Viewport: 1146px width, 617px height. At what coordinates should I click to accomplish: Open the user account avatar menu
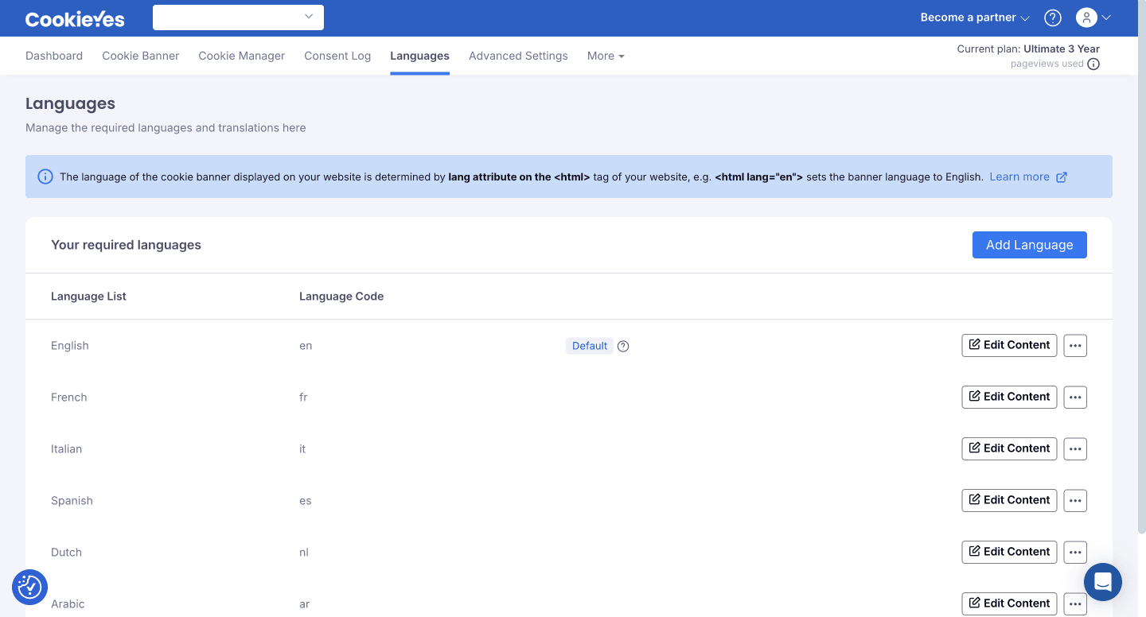coord(1093,17)
